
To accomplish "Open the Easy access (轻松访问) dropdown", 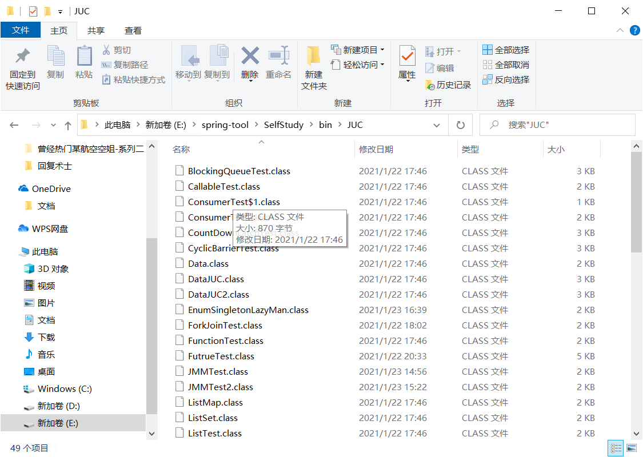I will 358,65.
